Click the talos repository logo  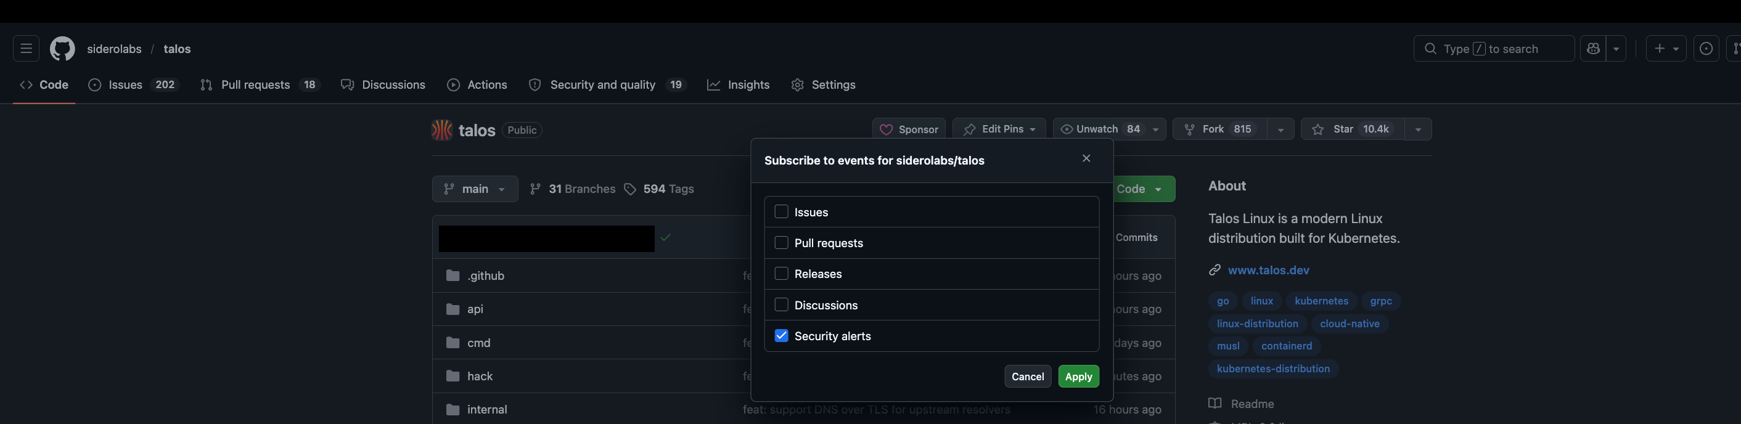[442, 129]
